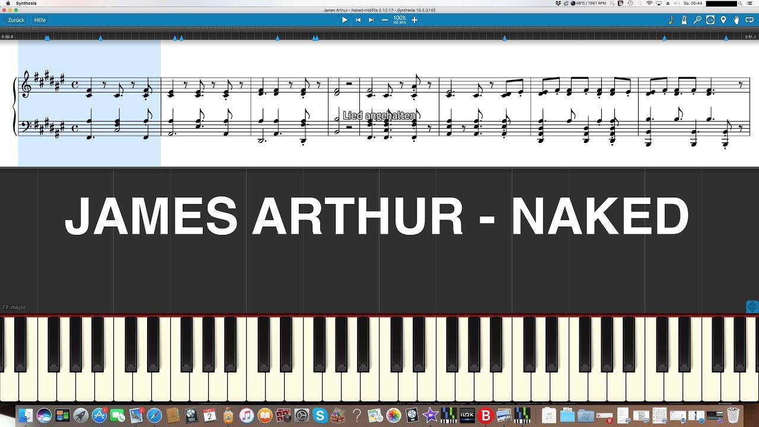Open the yellow music note settings icon
Image resolution: width=759 pixels, height=427 pixels.
click(x=671, y=20)
